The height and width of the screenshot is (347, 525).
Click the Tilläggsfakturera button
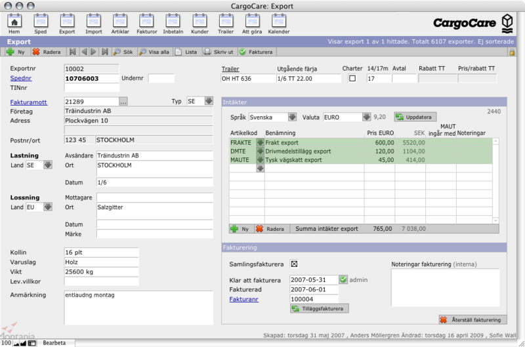[320, 308]
